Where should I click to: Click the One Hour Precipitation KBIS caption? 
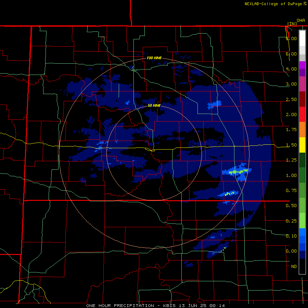pyautogui.click(x=155, y=306)
